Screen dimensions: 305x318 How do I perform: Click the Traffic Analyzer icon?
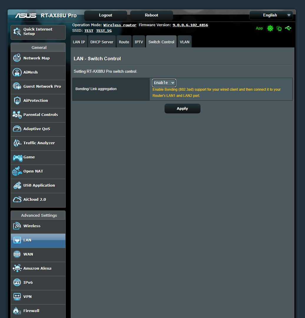coord(17,143)
